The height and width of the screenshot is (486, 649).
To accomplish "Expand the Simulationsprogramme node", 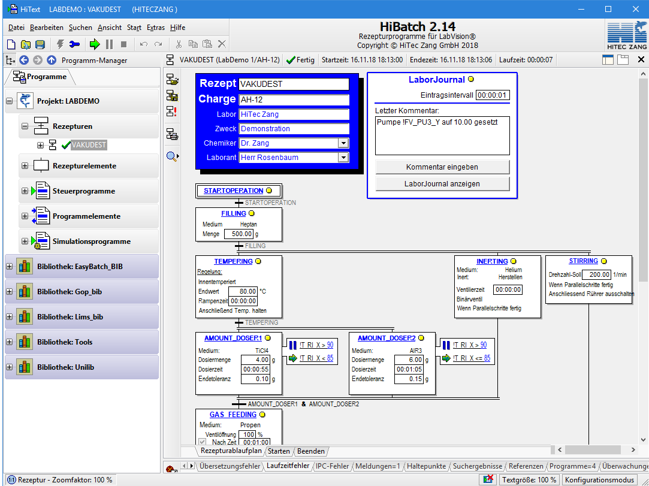I will [25, 242].
